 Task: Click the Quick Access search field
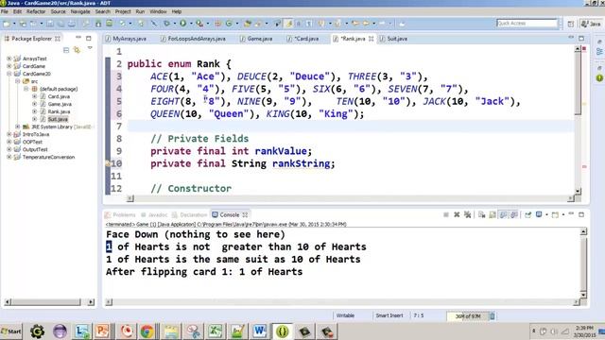[527, 24]
